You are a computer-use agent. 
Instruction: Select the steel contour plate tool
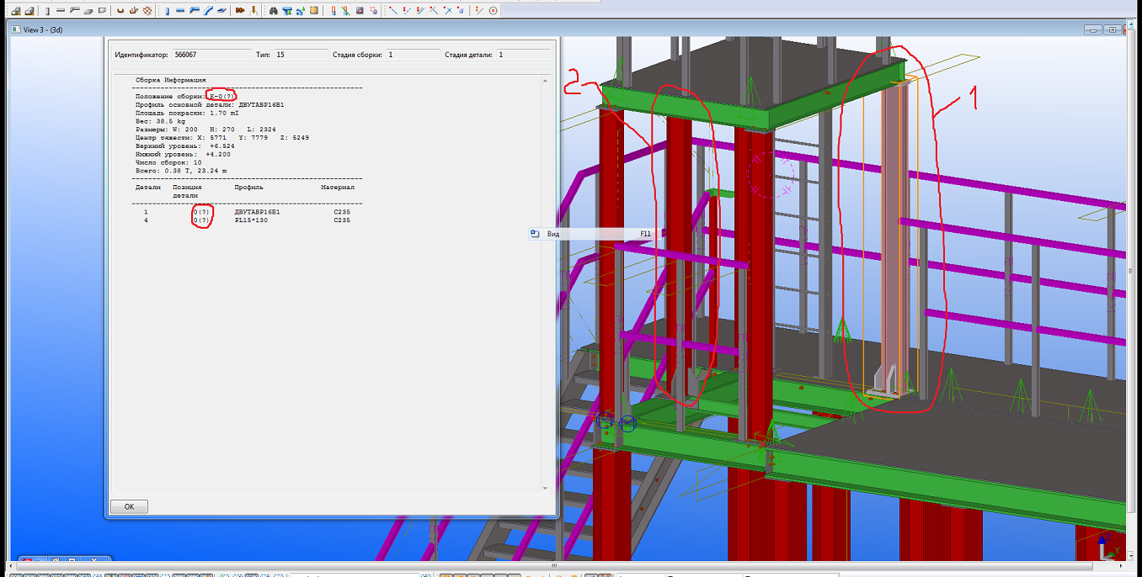[221, 11]
